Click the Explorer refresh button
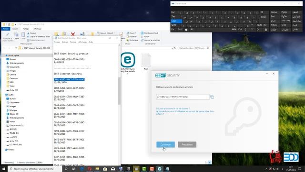 tap(175, 48)
